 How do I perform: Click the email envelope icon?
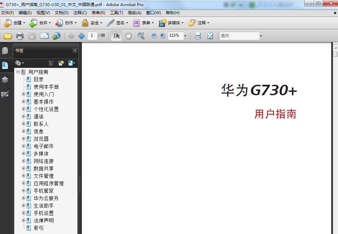[x=44, y=36]
